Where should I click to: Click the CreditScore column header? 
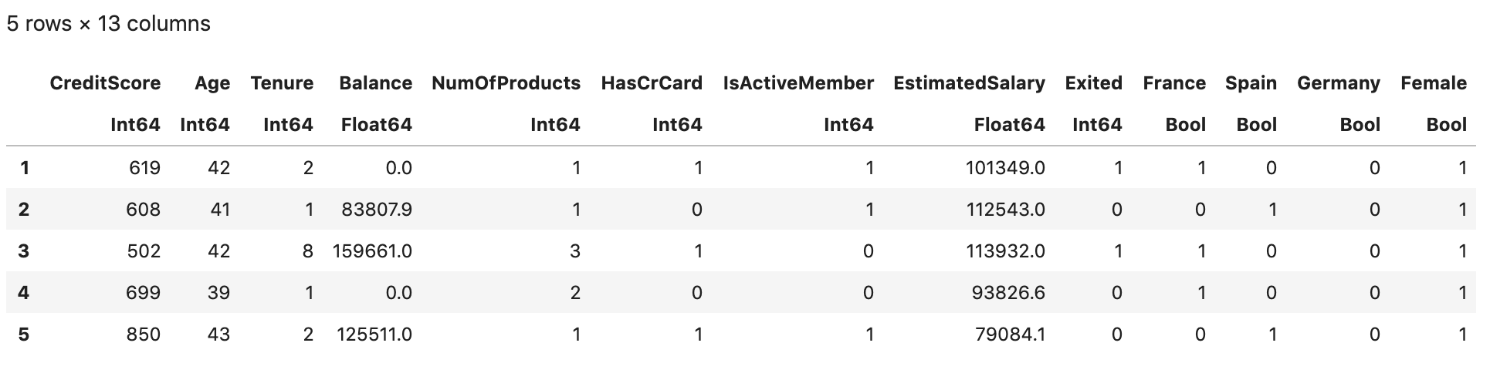coord(105,83)
